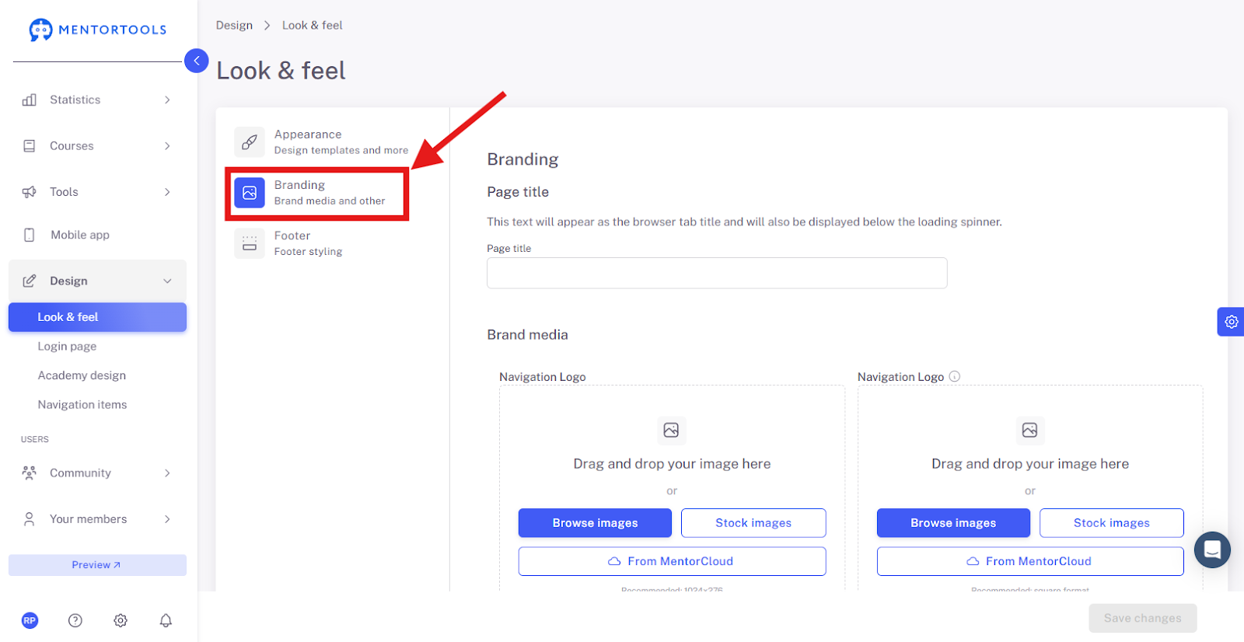Select the Appearance tab
The width and height of the screenshot is (1244, 642).
(322, 141)
